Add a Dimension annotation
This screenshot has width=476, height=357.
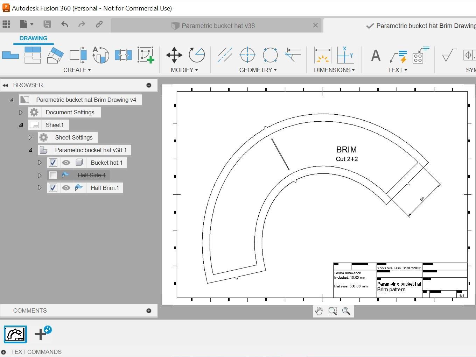pyautogui.click(x=322, y=55)
